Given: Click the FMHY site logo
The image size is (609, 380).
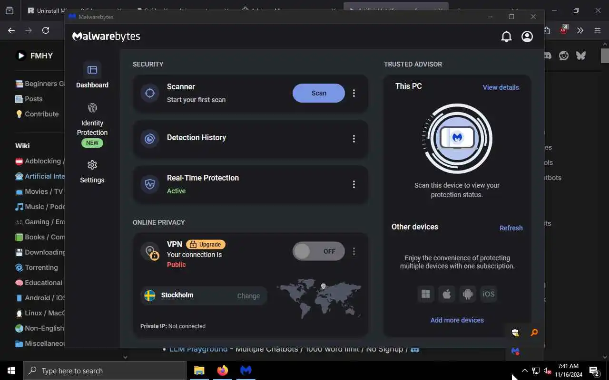Looking at the screenshot, I should click(x=34, y=56).
